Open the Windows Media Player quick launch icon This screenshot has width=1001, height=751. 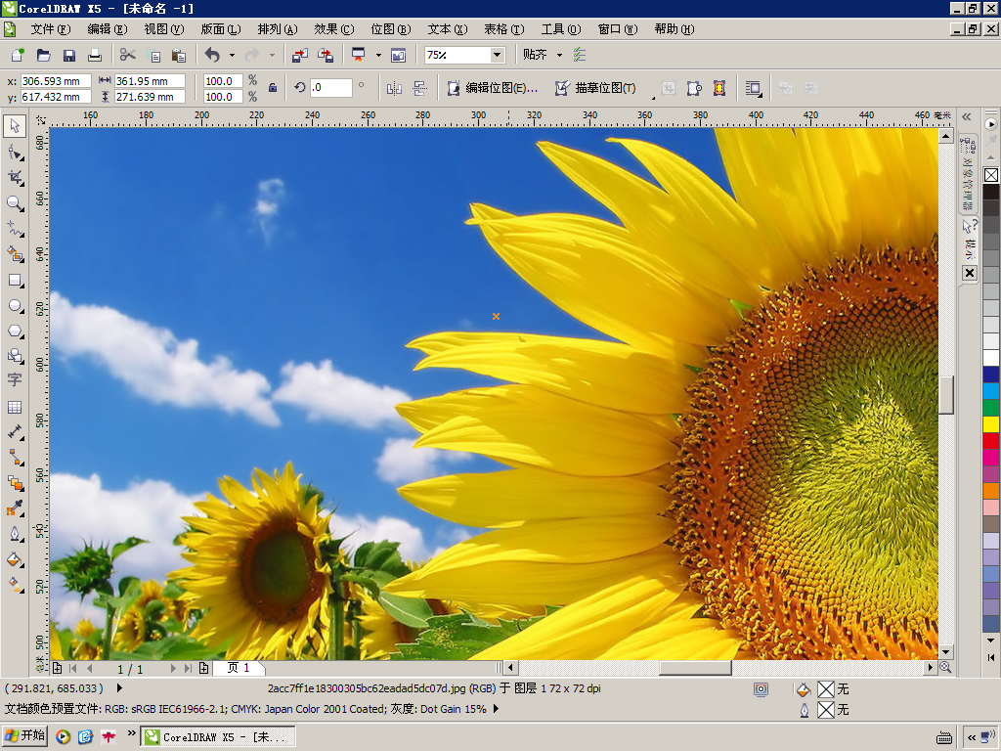point(63,737)
